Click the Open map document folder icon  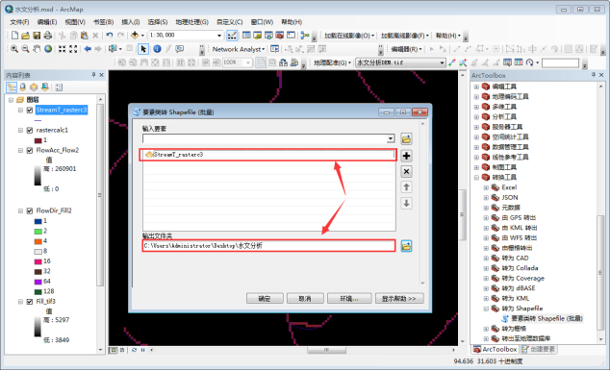(25, 36)
